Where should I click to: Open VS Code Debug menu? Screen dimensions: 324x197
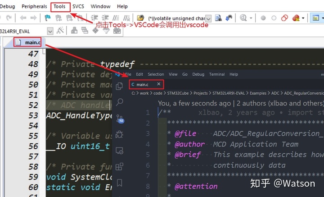click(x=198, y=74)
